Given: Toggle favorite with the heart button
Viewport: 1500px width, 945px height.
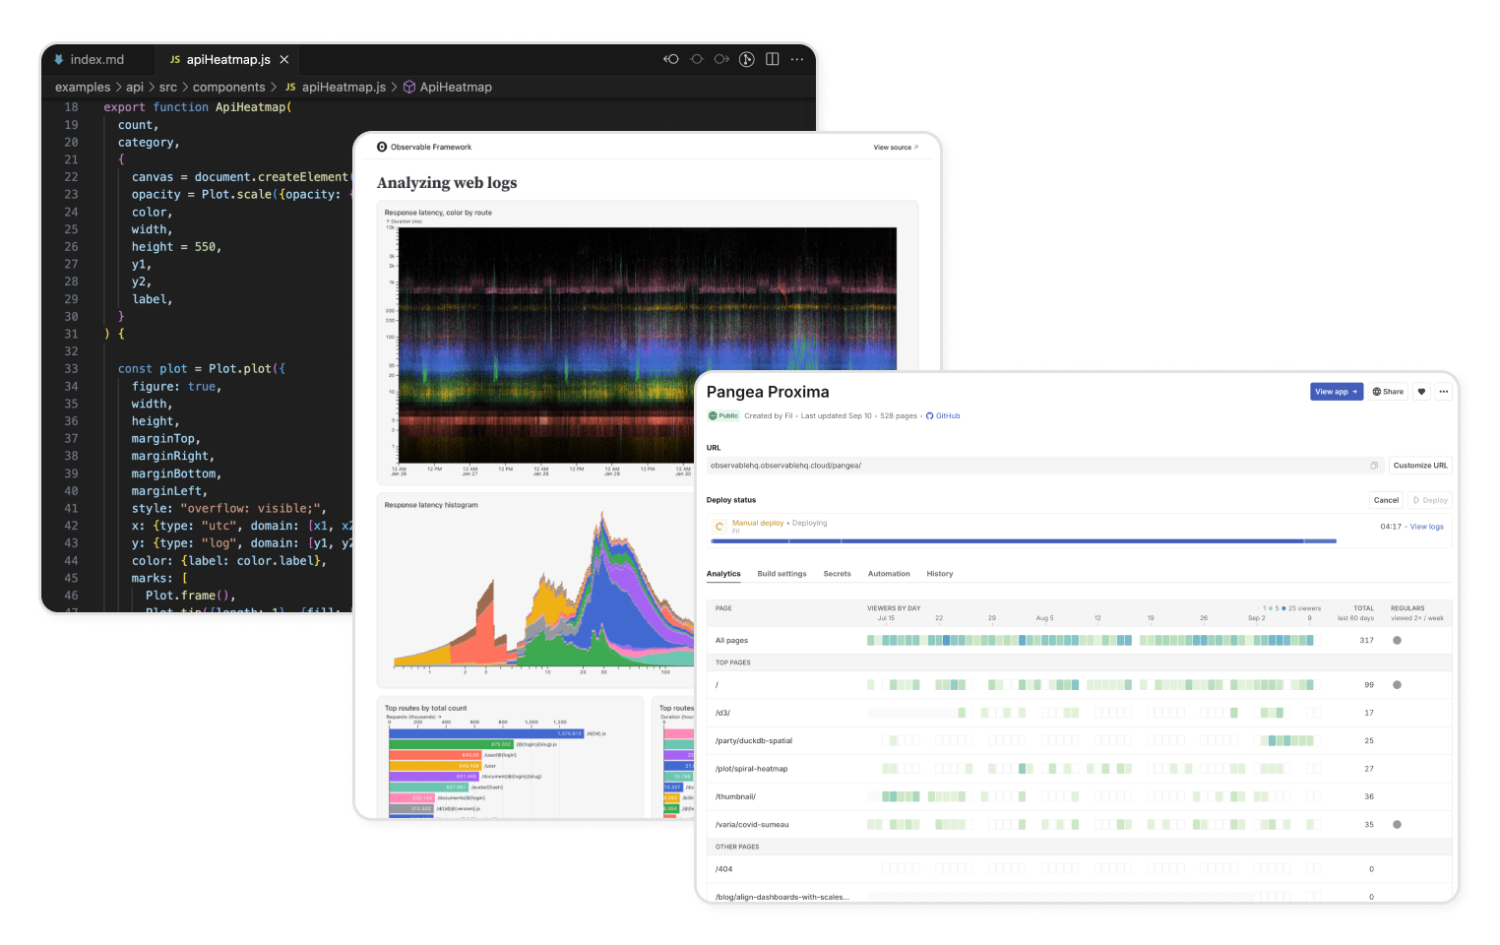Looking at the screenshot, I should pyautogui.click(x=1421, y=391).
